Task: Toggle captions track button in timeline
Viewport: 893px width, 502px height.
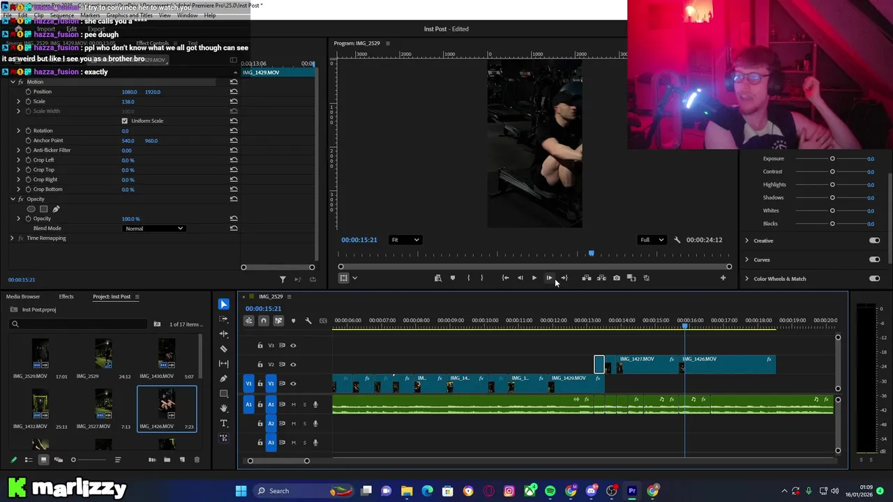Action: click(323, 321)
